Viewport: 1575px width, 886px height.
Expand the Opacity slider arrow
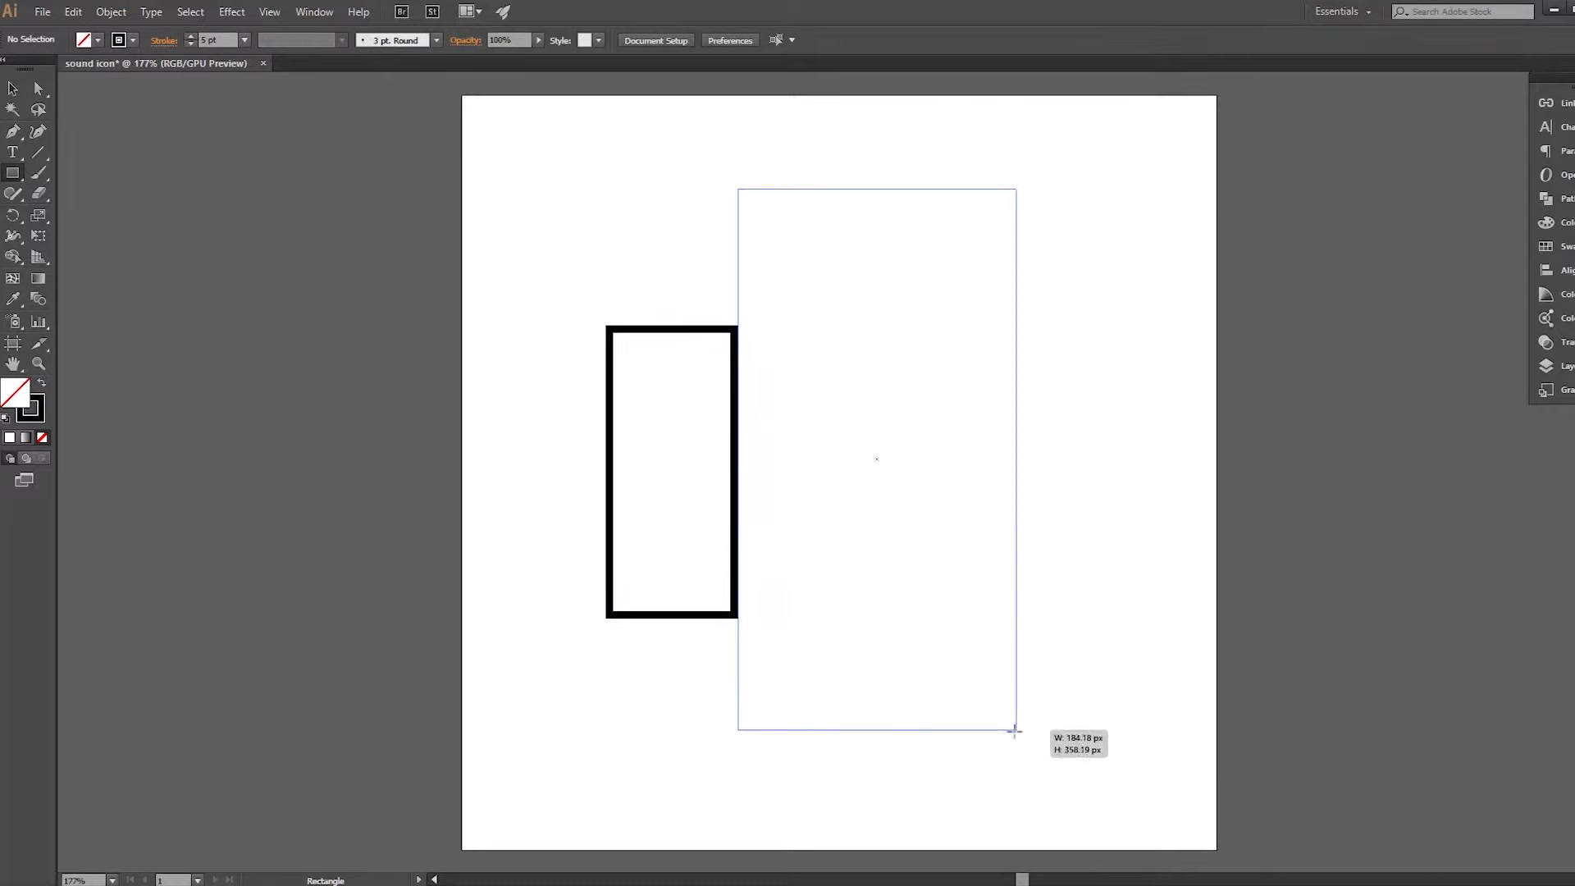click(539, 40)
